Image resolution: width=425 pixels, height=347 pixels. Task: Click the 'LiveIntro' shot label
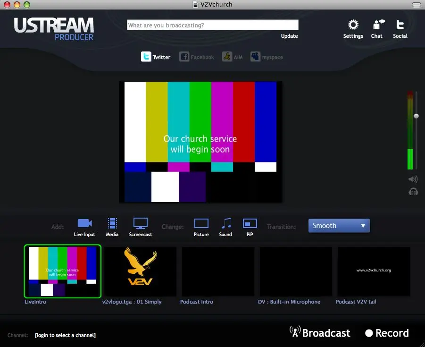point(35,302)
